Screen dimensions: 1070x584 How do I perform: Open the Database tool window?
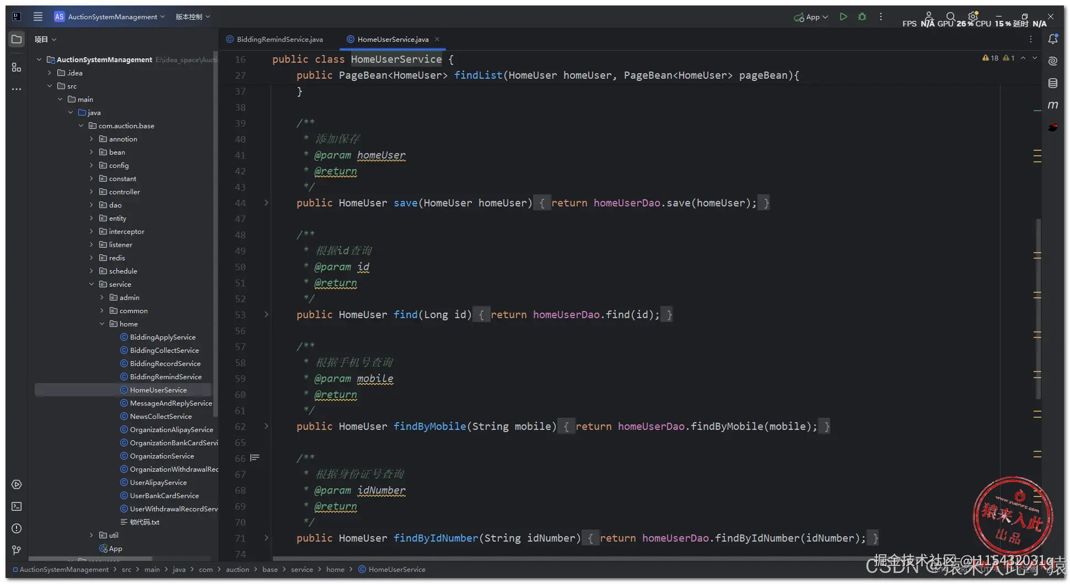click(x=1053, y=83)
